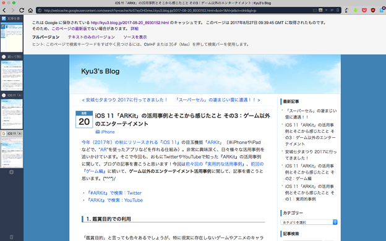Open the address bar history dropdown arrow
The image size is (386, 241).
coord(326,11)
